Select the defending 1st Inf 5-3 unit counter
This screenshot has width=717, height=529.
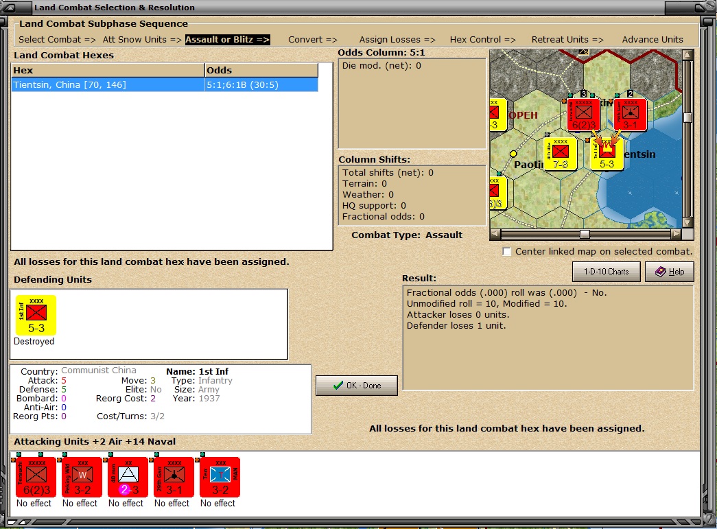coord(36,315)
